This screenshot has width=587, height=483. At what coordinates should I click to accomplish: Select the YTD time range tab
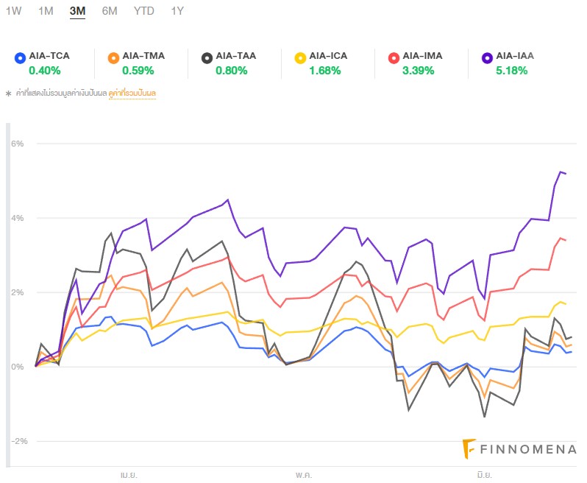pos(144,11)
